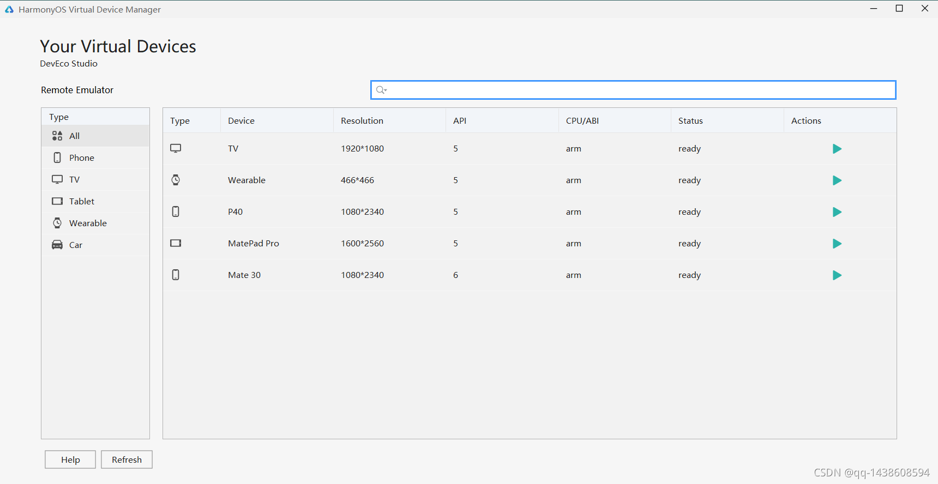Focus the device search field

[x=633, y=90]
